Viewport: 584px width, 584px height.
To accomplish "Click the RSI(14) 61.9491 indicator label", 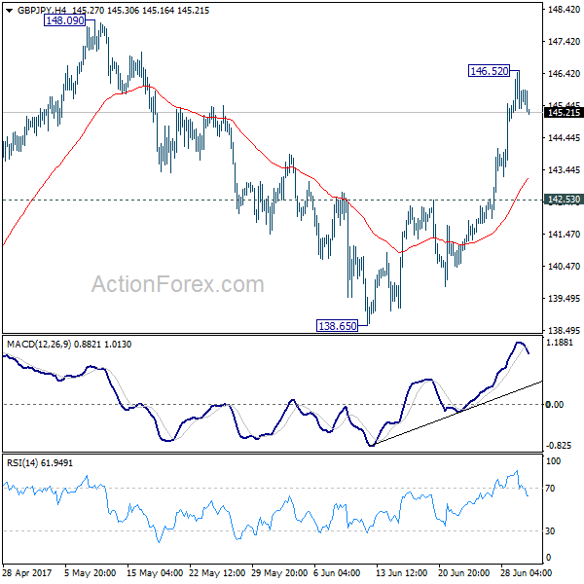I will [x=40, y=463].
